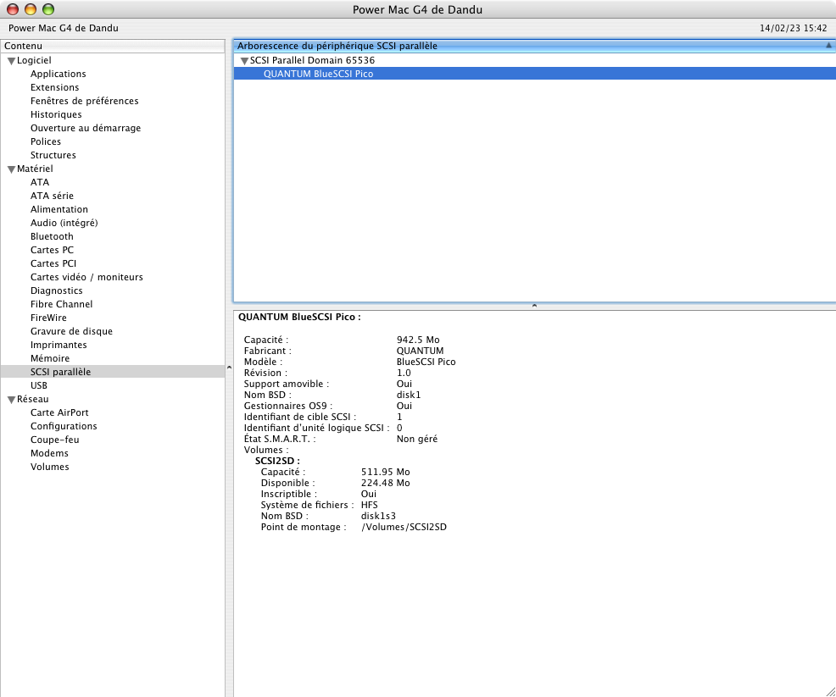This screenshot has width=836, height=697.
Task: Click the SCSI Parallel Domain 65536 row label
Action: 312,61
